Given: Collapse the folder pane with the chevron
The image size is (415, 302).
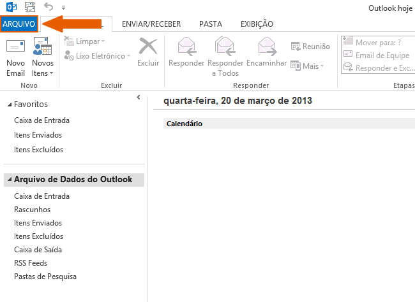Looking at the screenshot, I should tap(139, 97).
